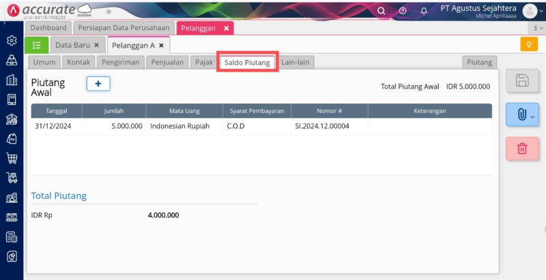The image size is (546, 280).
Task: Click the Piutang button on the right
Action: coord(479,62)
